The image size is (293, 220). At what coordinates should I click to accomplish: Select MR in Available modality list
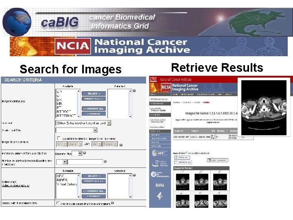[x=59, y=103]
